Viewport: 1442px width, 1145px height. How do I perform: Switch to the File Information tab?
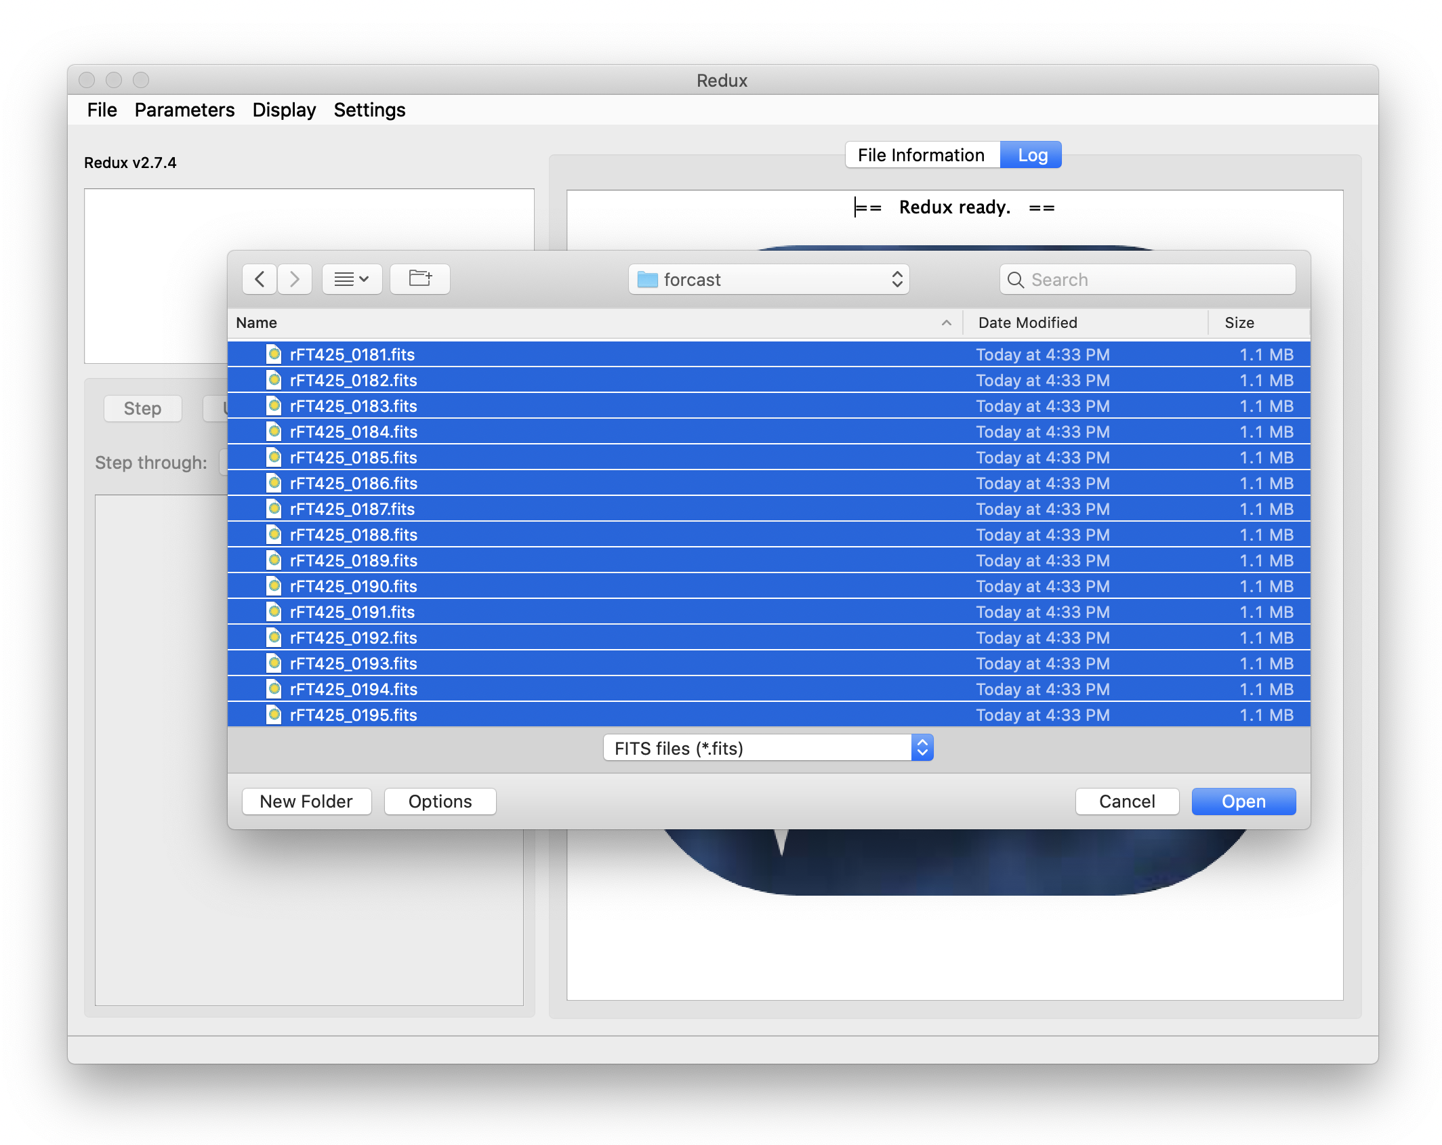[922, 154]
